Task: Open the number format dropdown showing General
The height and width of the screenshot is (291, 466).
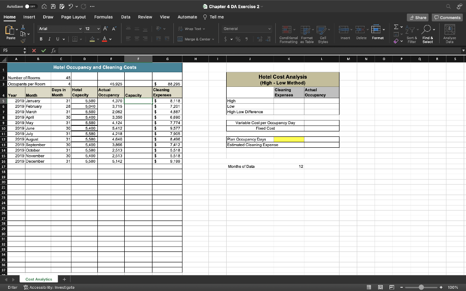Action: coord(246,28)
